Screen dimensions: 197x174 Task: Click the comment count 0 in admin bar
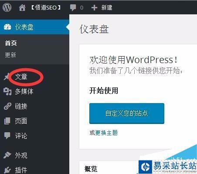[x=82, y=8]
